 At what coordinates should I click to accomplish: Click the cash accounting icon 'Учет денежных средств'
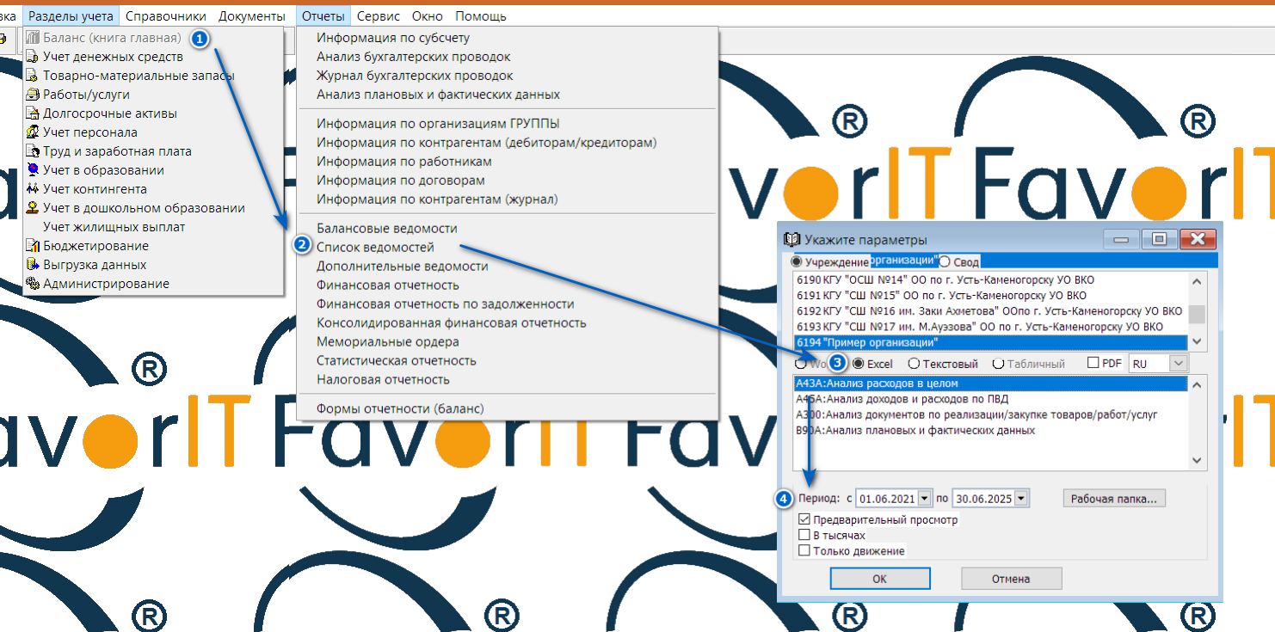point(33,57)
